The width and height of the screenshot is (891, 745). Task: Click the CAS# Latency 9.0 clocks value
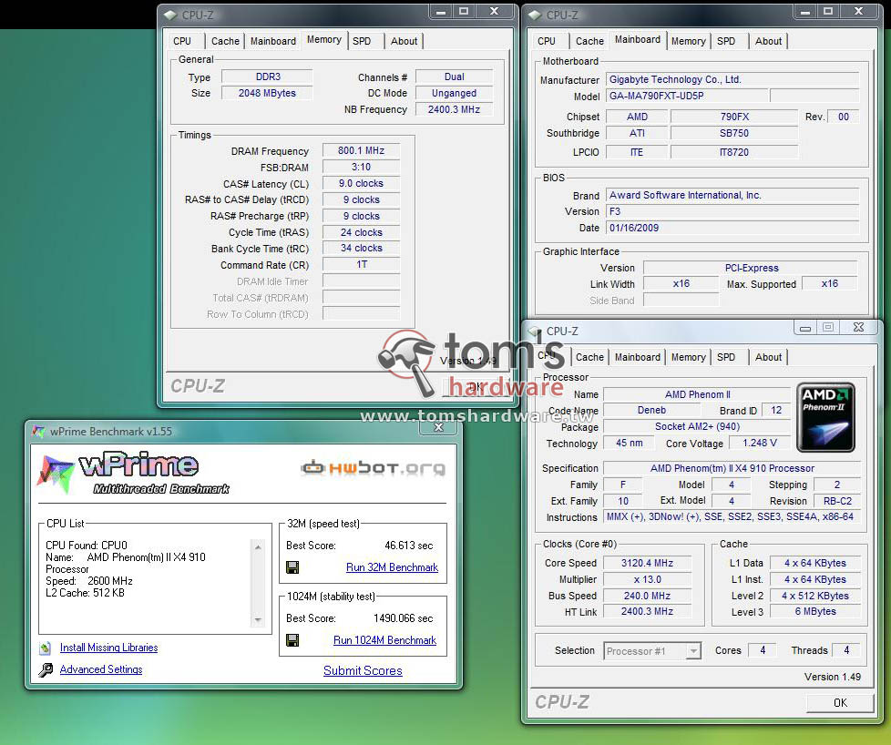point(362,183)
